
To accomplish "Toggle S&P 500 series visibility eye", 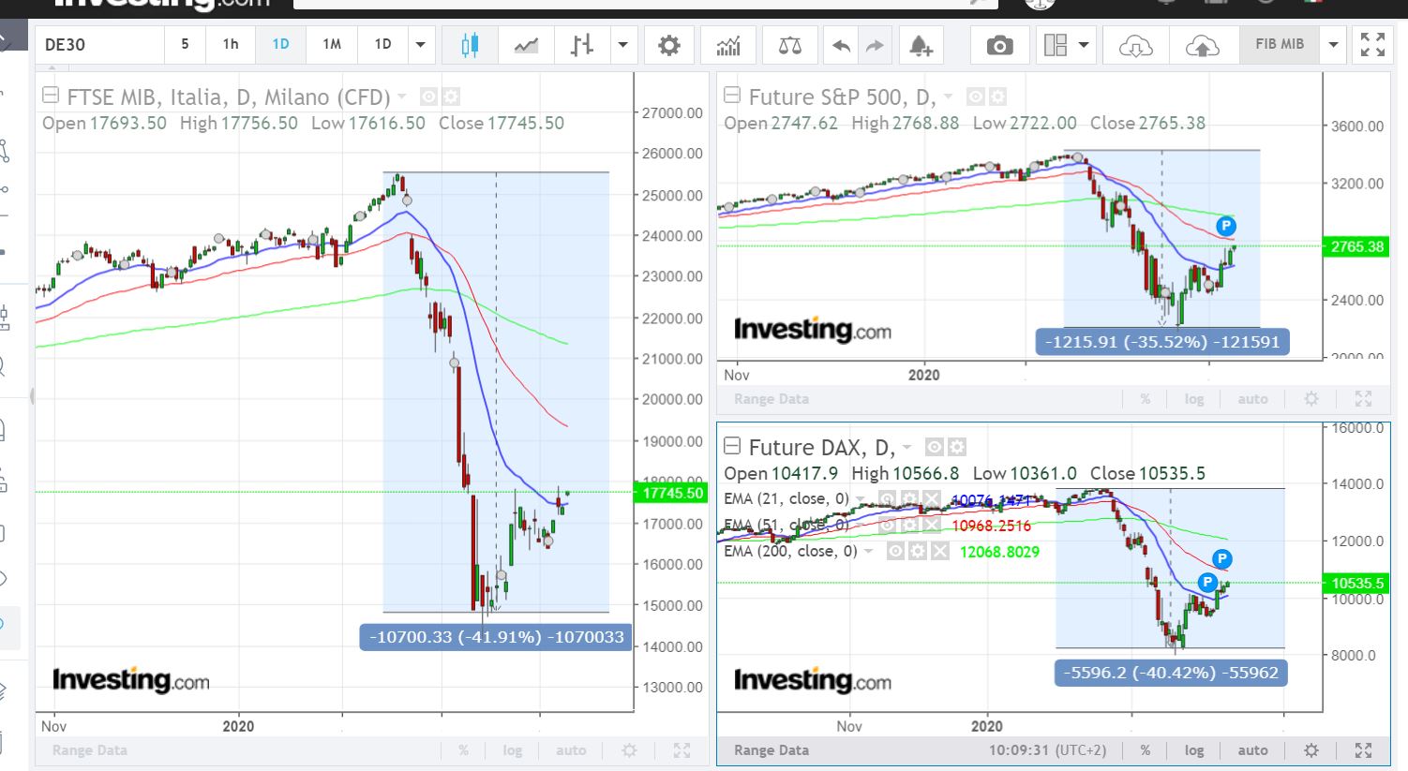I will [x=975, y=96].
